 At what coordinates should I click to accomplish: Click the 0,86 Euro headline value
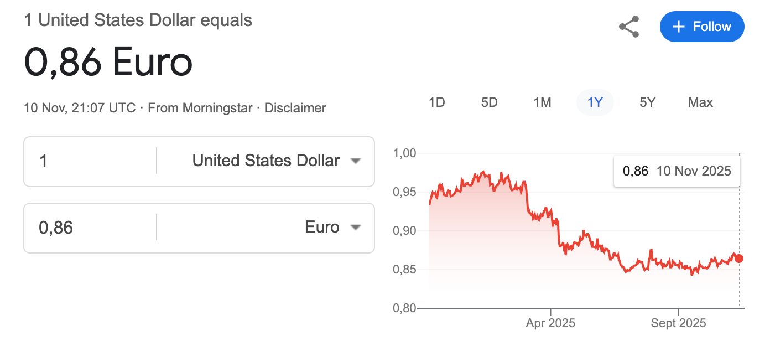coord(108,62)
